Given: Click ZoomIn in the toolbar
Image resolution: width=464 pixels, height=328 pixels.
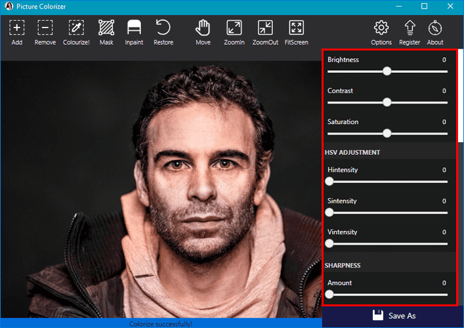Looking at the screenshot, I should click(x=234, y=32).
